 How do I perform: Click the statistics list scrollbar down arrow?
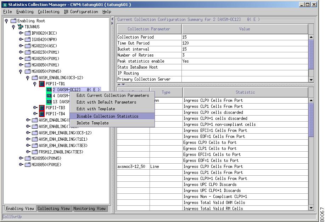[310, 208]
